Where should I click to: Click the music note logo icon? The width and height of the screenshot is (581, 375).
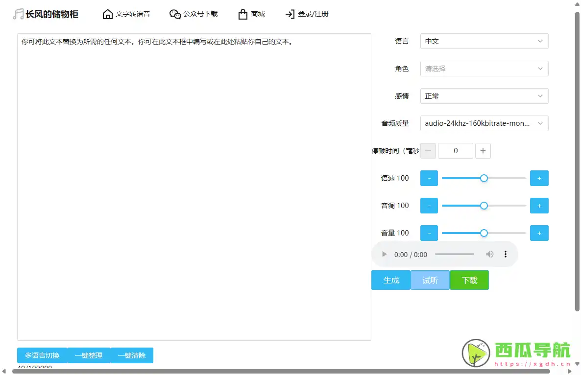[x=18, y=14]
